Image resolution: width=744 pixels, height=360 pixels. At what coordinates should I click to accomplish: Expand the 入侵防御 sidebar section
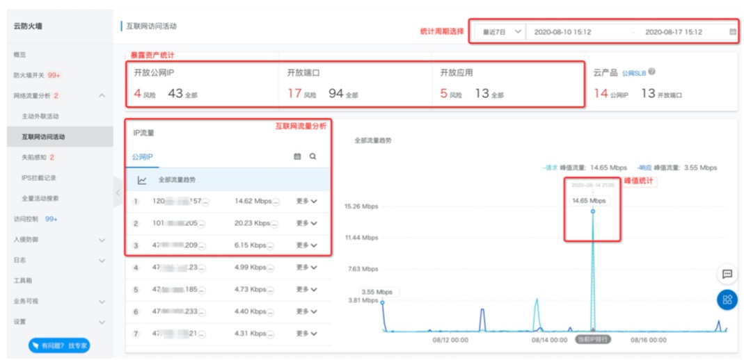coord(102,240)
